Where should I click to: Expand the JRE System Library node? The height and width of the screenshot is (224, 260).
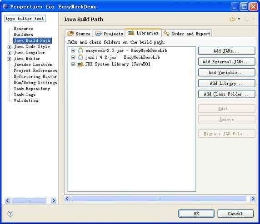click(73, 64)
